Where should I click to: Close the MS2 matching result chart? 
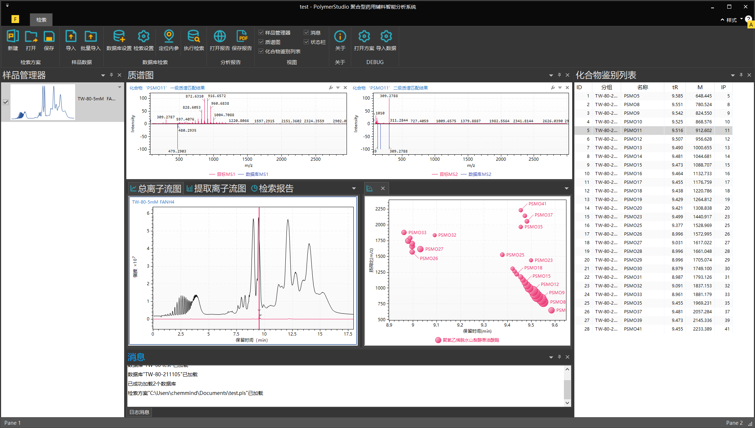[567, 88]
